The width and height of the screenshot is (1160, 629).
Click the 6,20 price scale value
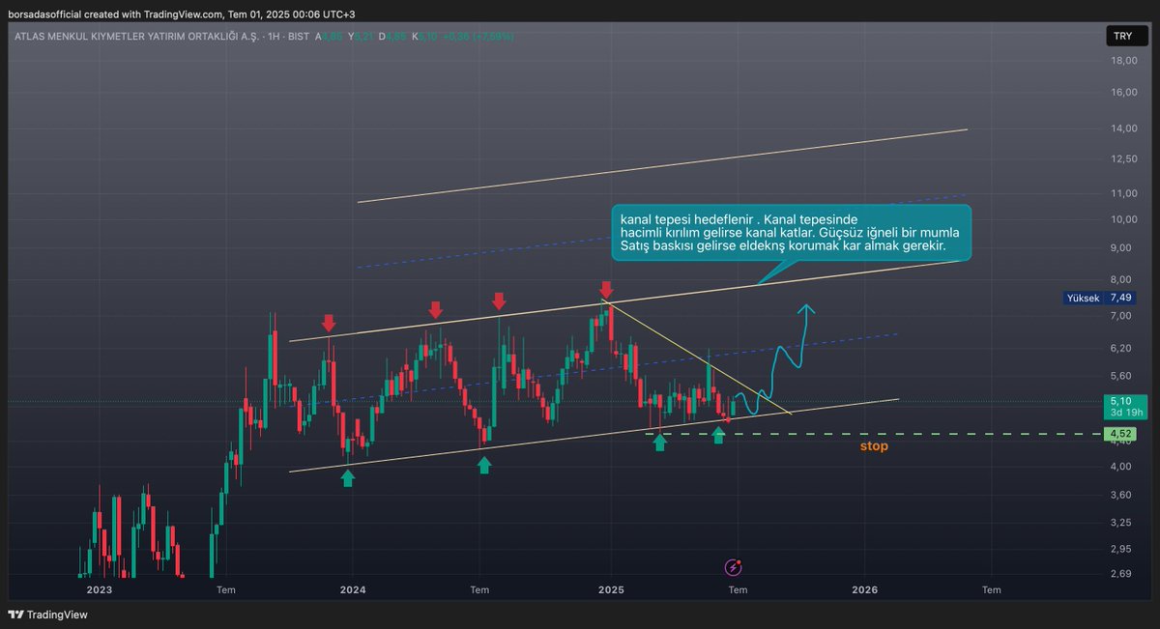(1123, 348)
